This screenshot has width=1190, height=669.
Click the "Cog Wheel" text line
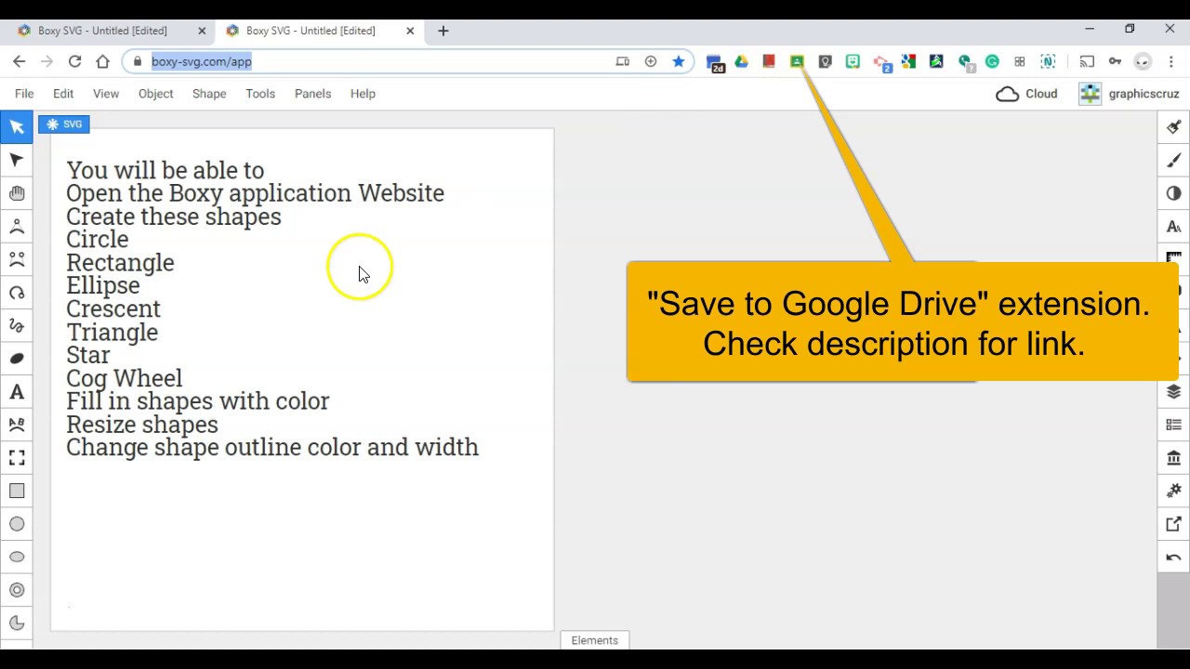point(124,378)
